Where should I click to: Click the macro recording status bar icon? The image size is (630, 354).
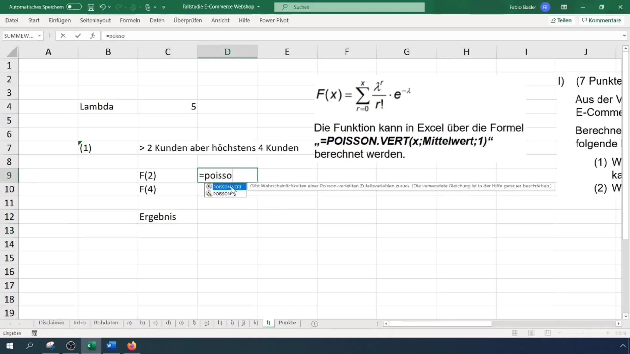pos(34,333)
